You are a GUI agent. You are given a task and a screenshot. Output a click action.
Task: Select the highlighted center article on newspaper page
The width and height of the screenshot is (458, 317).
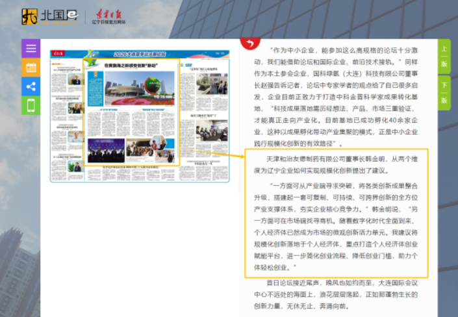131,112
